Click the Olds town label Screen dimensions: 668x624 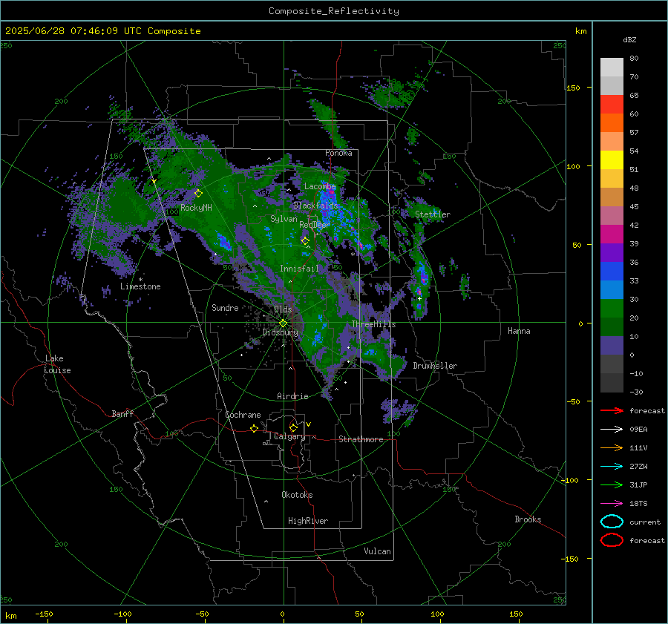(283, 309)
